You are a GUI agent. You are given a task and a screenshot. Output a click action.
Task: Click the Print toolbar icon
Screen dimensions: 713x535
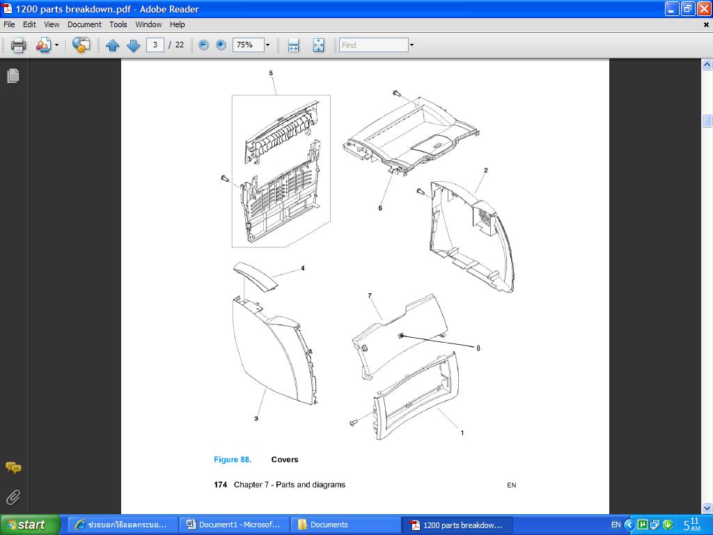18,45
